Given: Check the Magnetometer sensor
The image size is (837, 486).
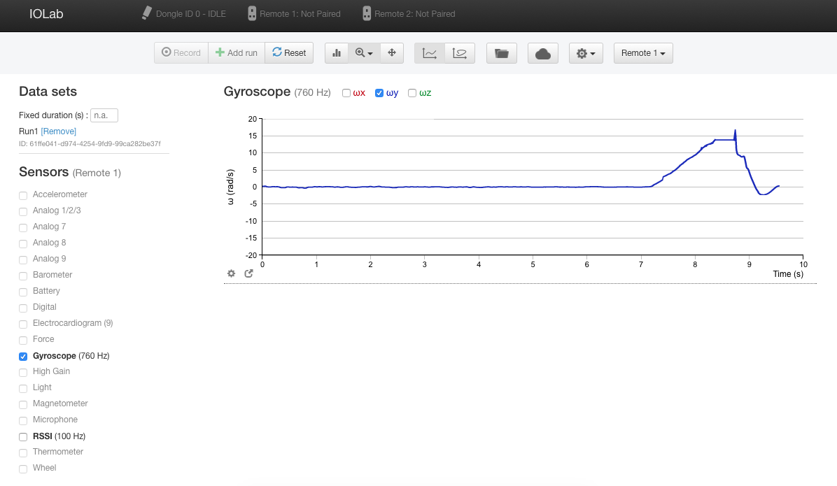Looking at the screenshot, I should pos(23,404).
